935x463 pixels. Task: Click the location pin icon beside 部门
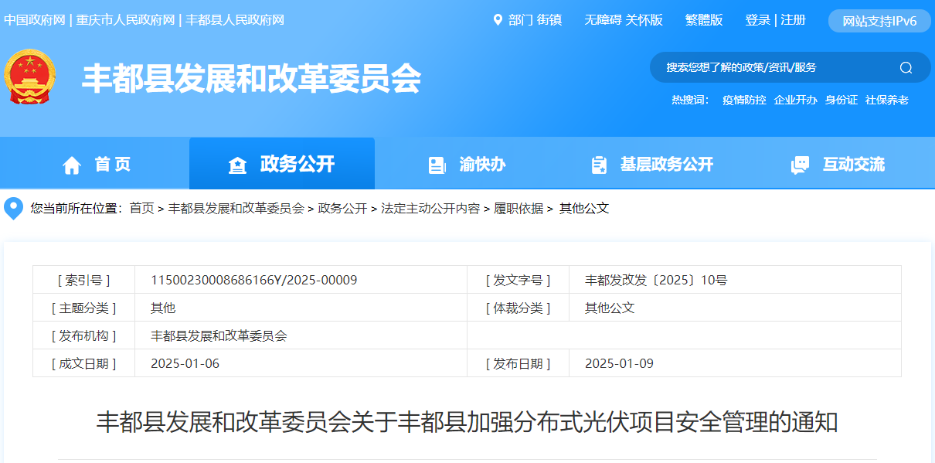coord(498,20)
